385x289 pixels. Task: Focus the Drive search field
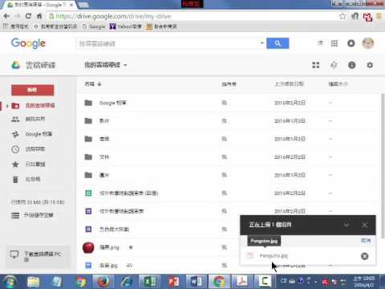tap(168, 43)
